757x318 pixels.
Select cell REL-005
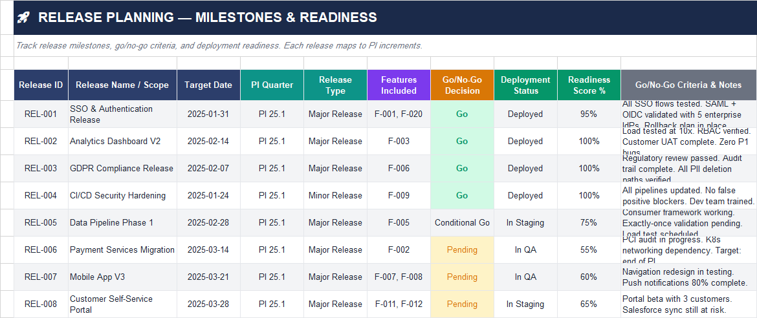pyautogui.click(x=41, y=222)
